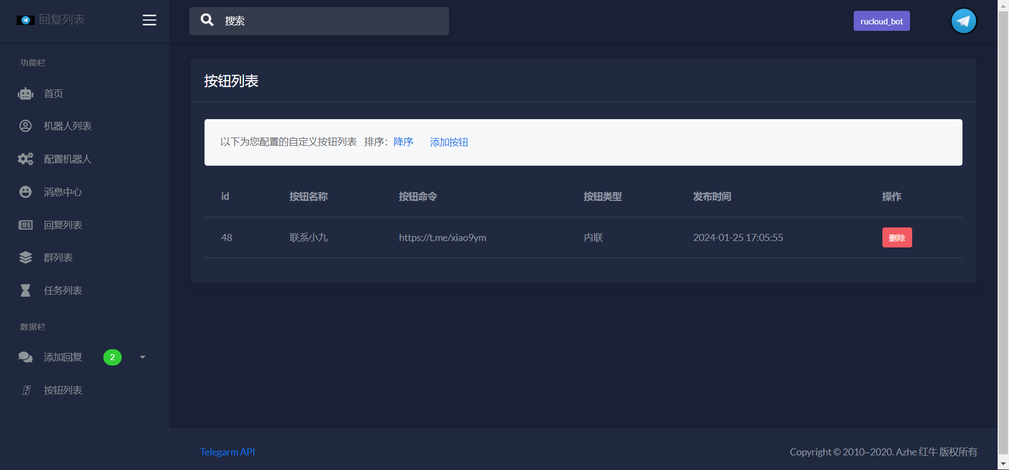Click the user circle icon for 机器人列表
Image resolution: width=1009 pixels, height=470 pixels.
[25, 126]
